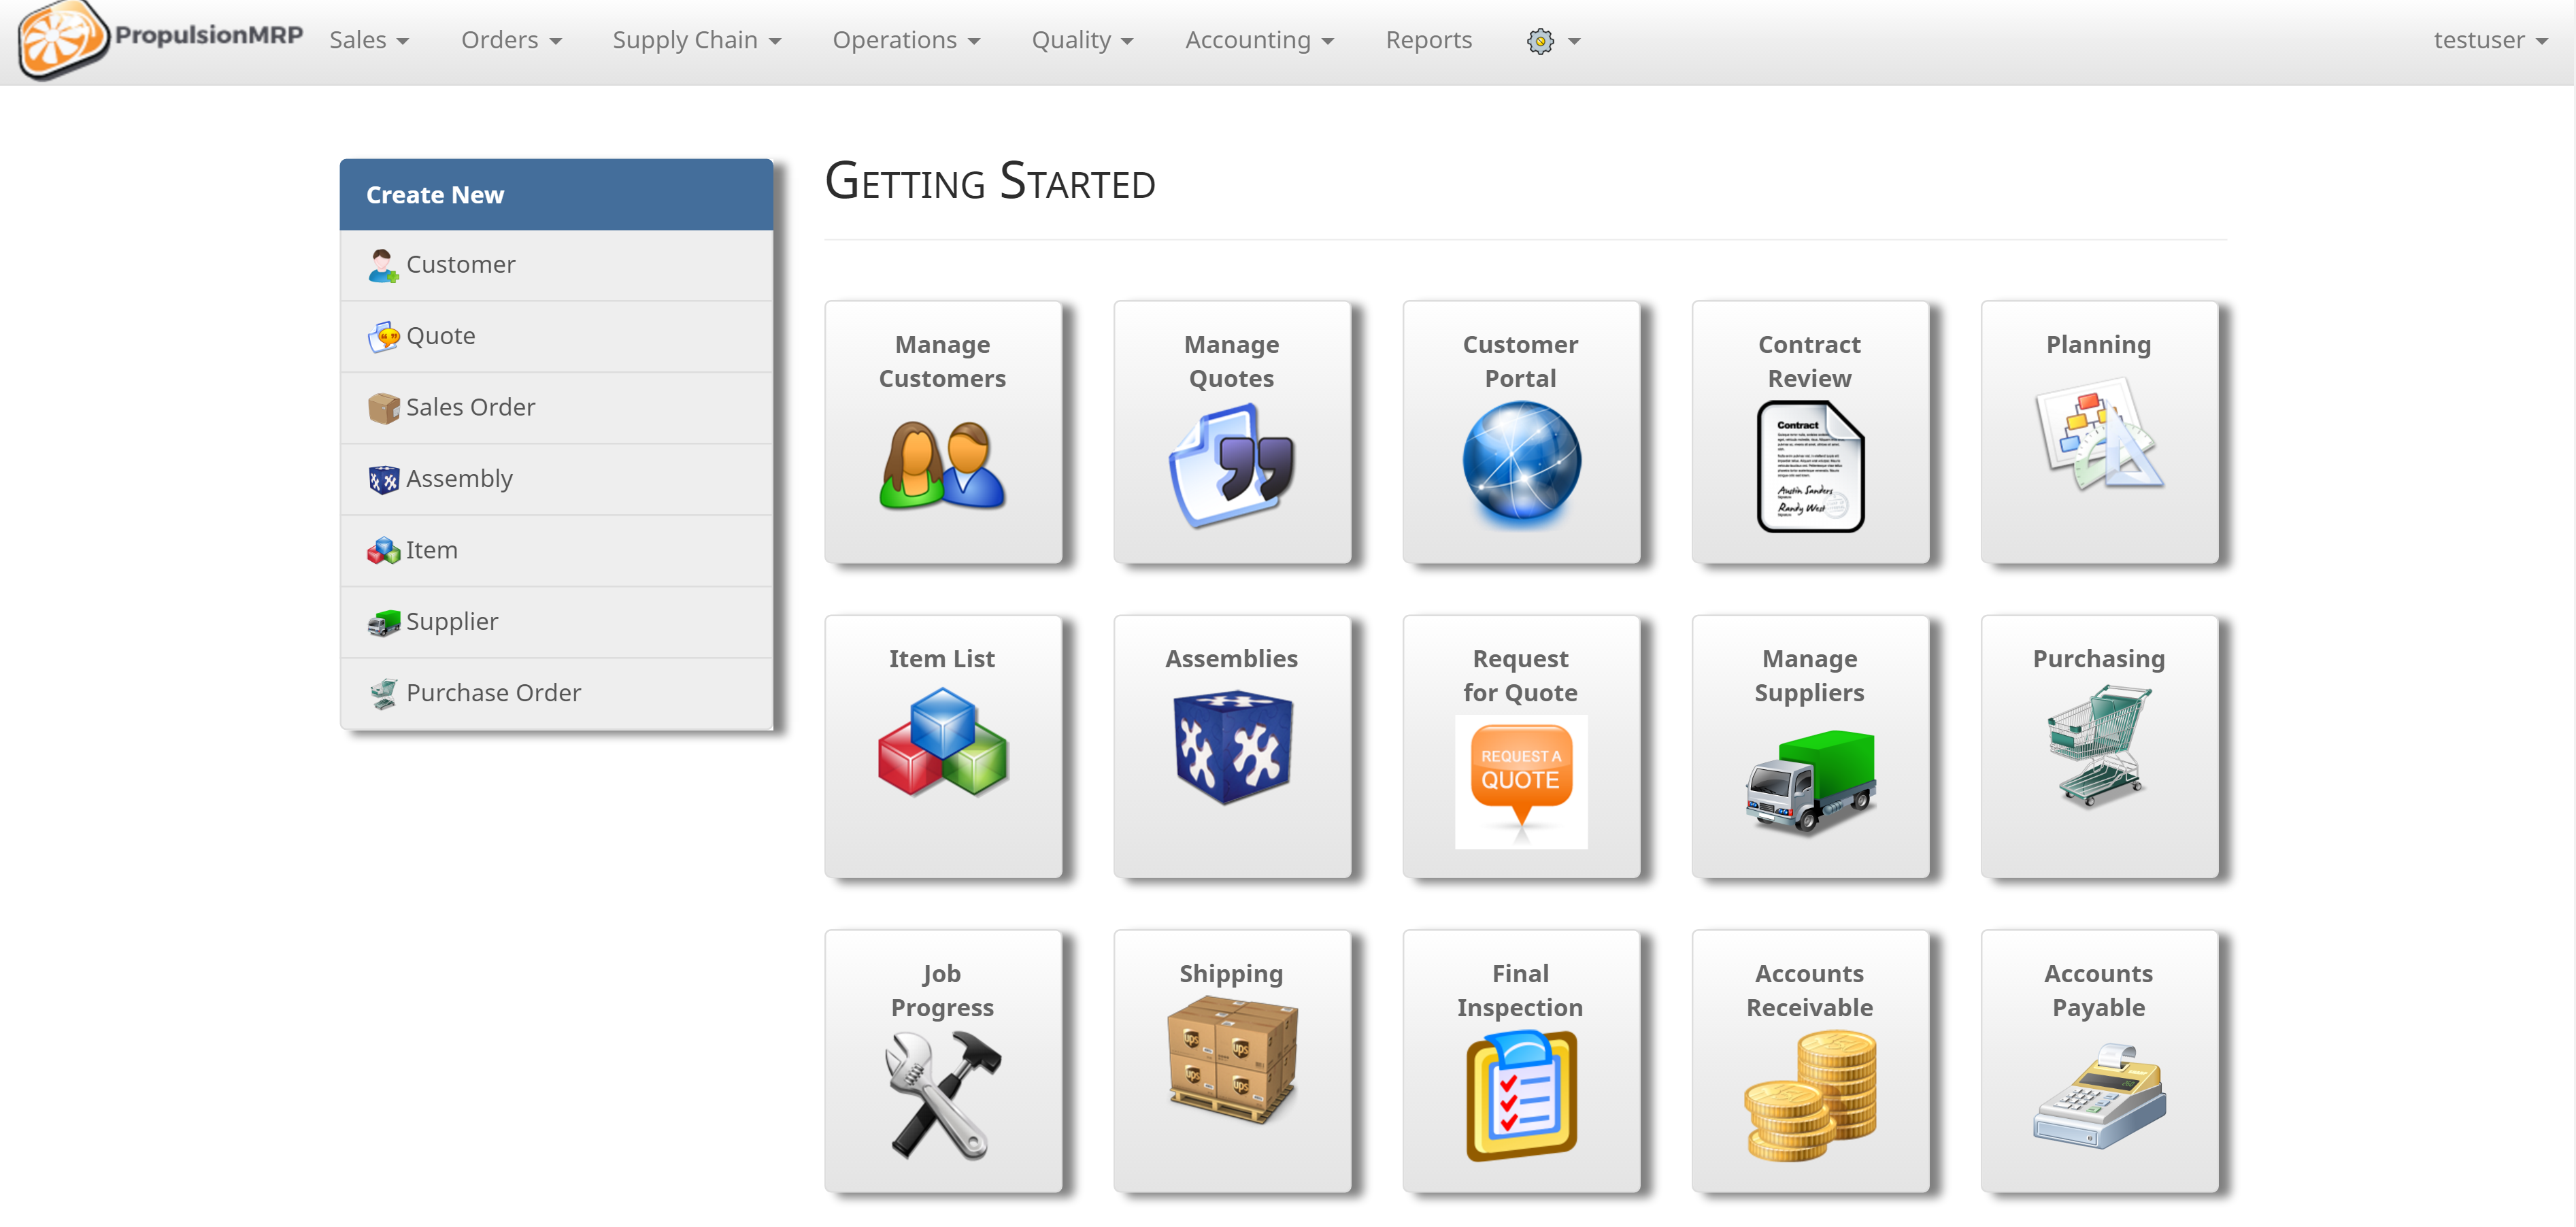Open the Customer Portal globe icon

1520,462
